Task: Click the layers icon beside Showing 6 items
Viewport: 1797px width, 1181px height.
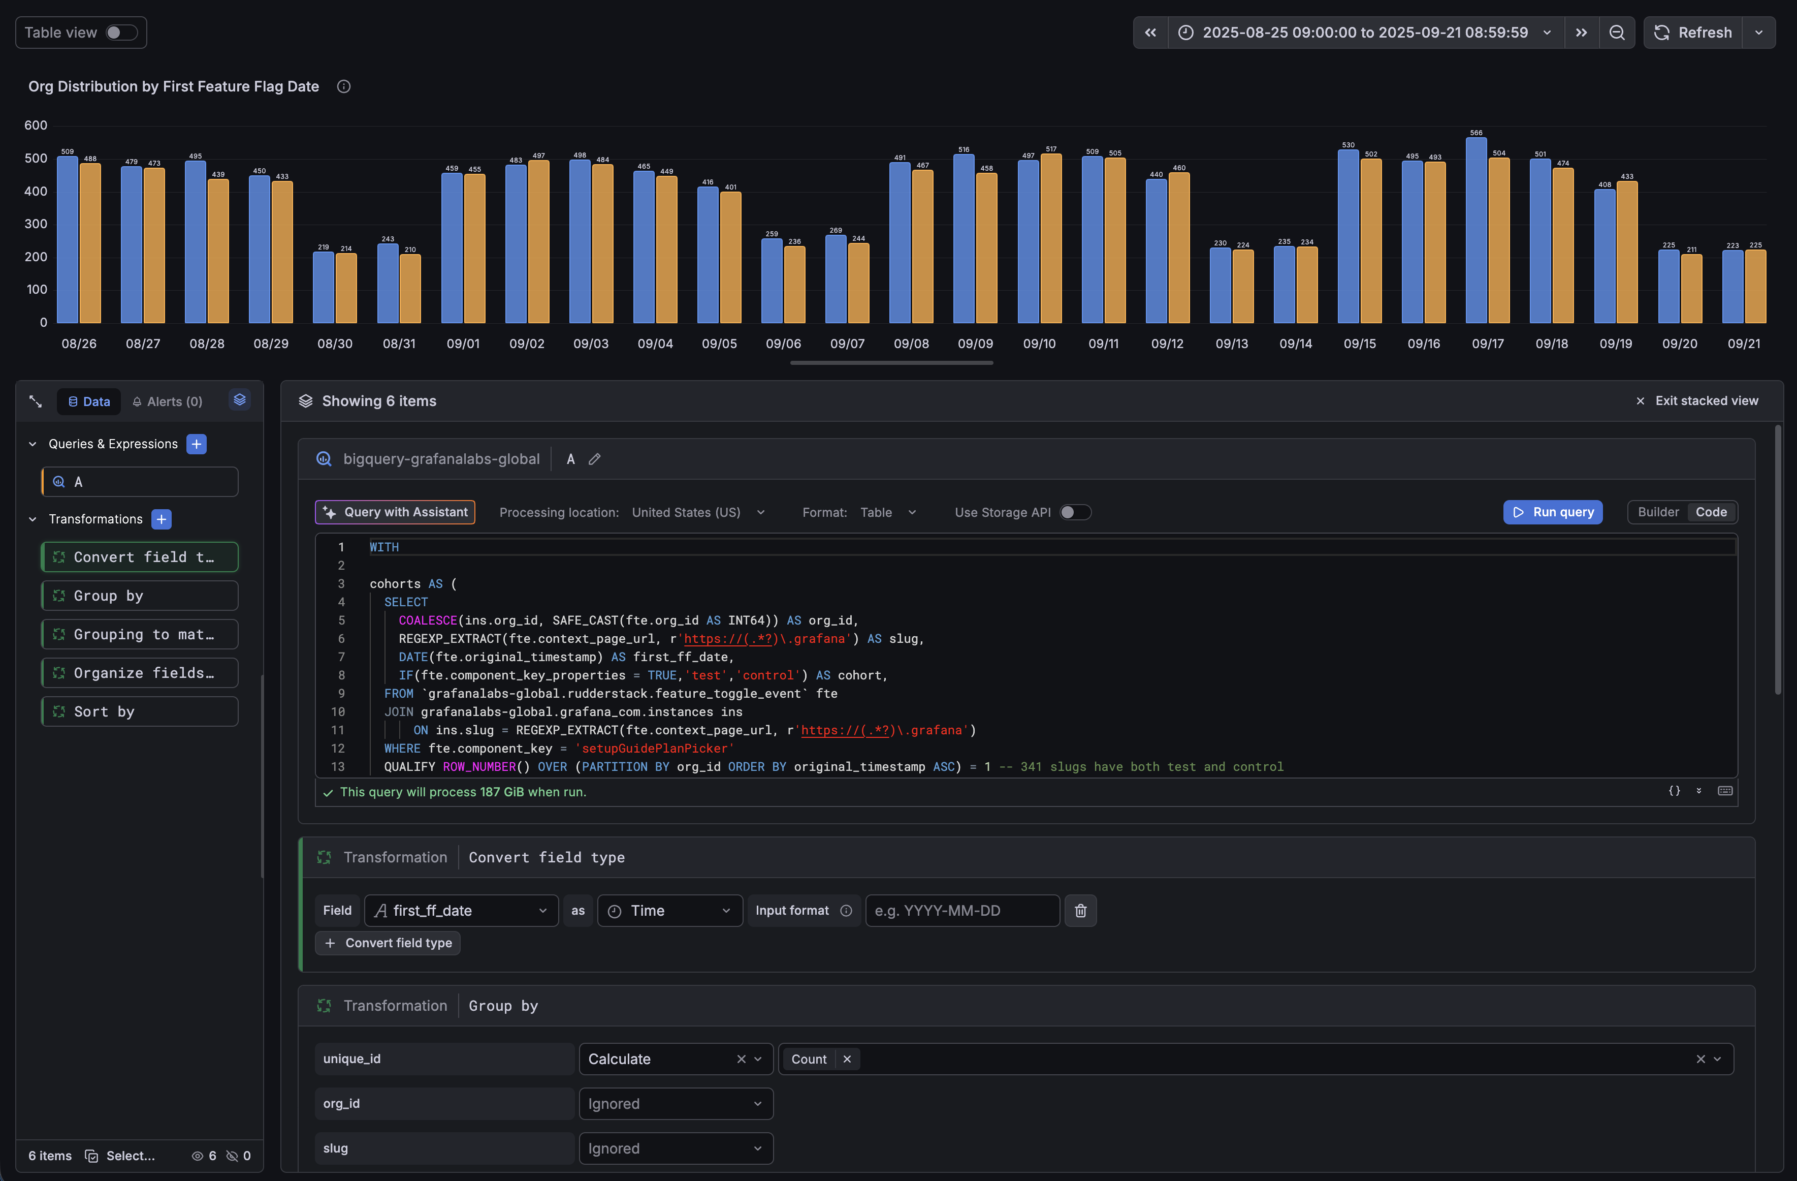Action: (306, 401)
